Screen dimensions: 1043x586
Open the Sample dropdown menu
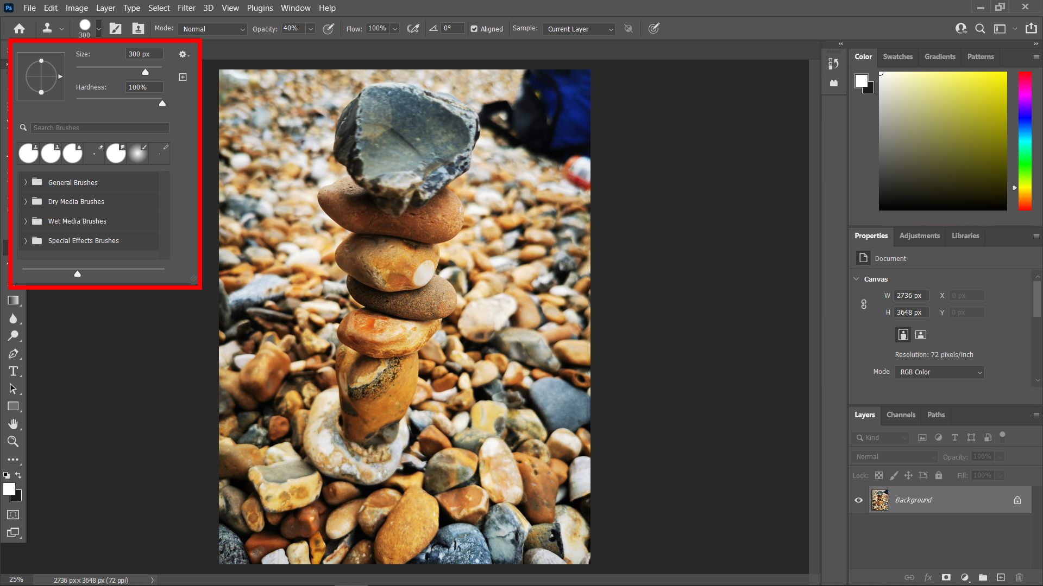click(x=578, y=29)
